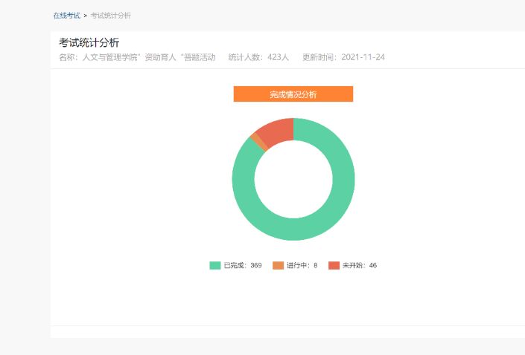
Task: Click the orange legend swatch for 进行中
Action: click(278, 265)
